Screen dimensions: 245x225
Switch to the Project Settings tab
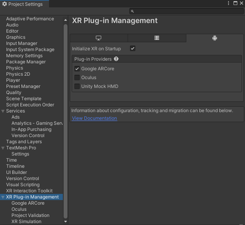(25, 4)
